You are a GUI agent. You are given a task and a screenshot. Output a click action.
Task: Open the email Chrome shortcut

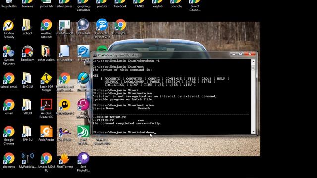click(x=9, y=107)
